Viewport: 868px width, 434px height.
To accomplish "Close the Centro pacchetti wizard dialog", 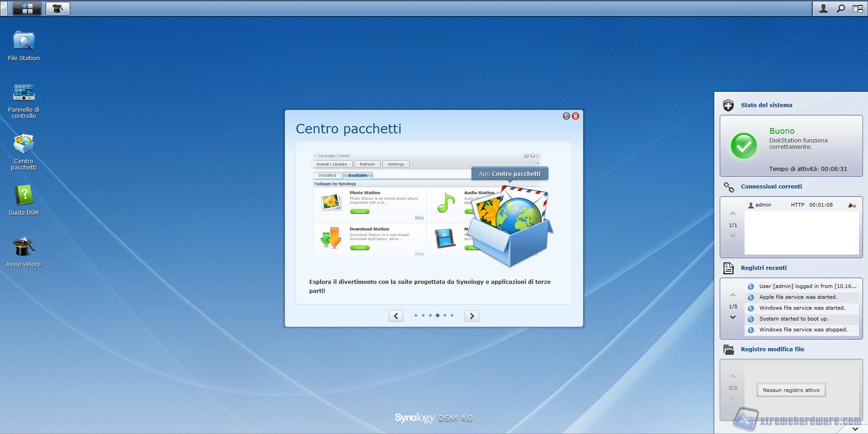I will point(576,116).
